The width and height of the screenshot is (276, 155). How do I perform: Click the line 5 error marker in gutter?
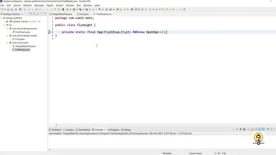click(49, 32)
